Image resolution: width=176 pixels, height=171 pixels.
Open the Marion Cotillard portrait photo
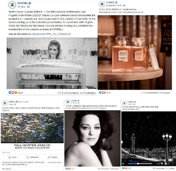[92, 138]
